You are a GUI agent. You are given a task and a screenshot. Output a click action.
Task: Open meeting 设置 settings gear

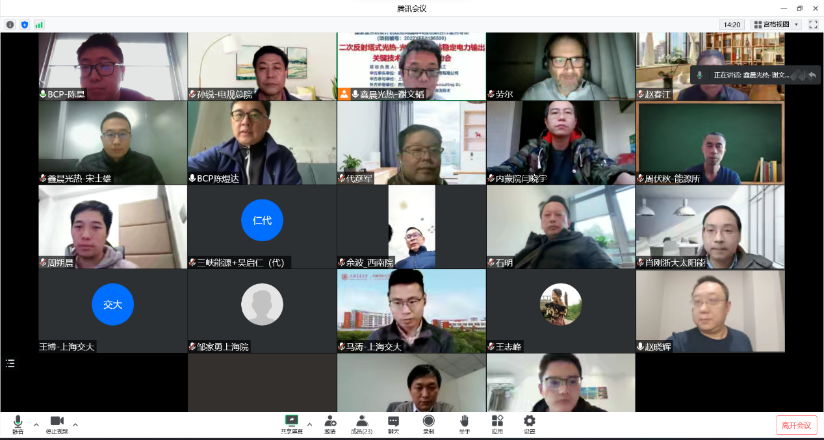[x=530, y=425]
